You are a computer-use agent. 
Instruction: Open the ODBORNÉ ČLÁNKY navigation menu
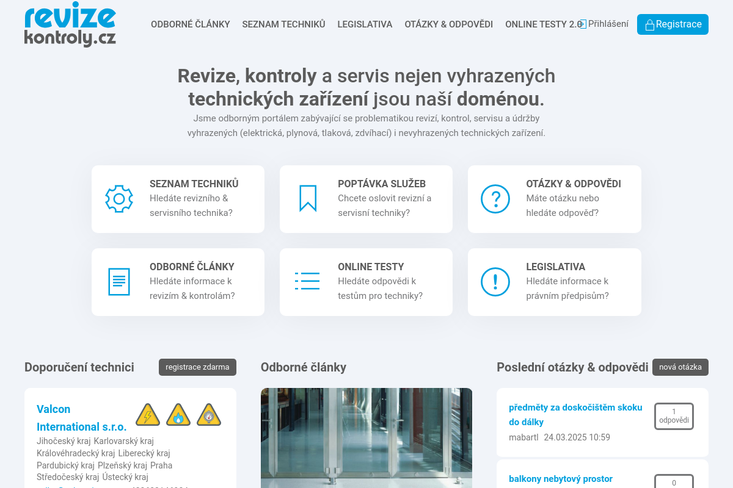[190, 24]
